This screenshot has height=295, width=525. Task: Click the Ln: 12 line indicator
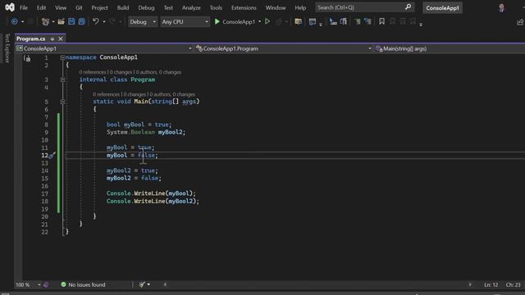[491, 284]
